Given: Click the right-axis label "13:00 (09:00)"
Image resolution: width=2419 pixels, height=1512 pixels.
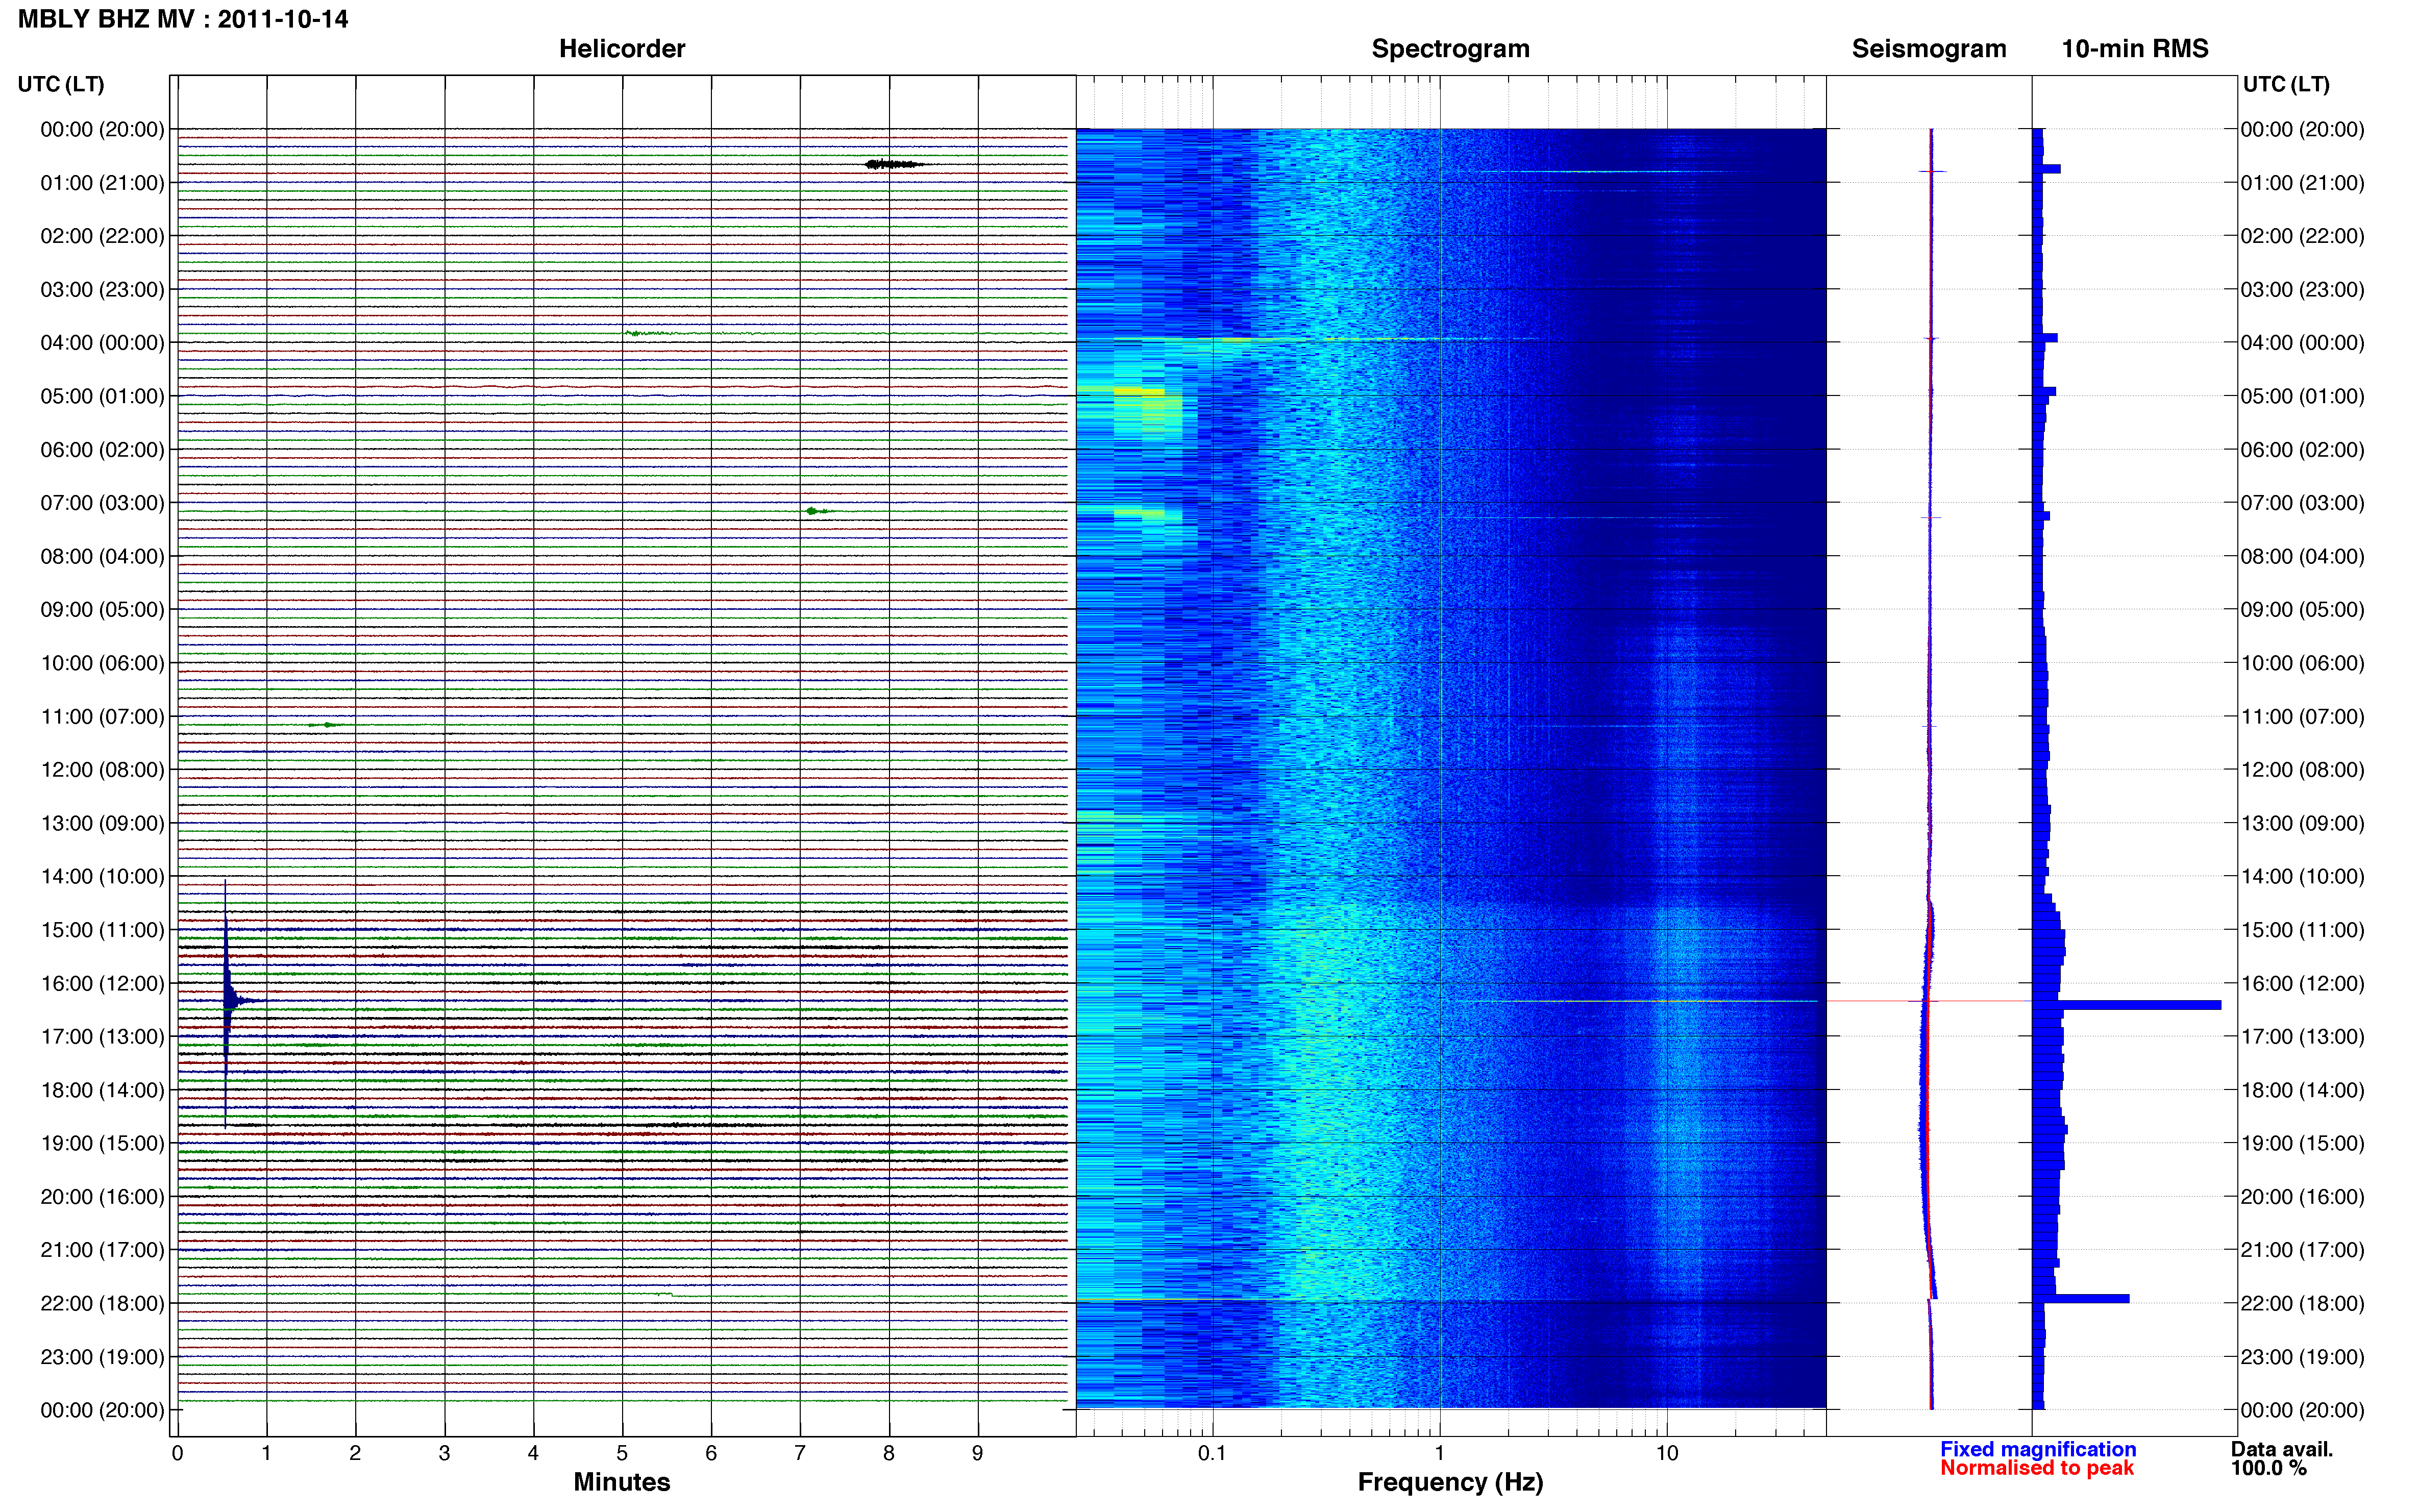Looking at the screenshot, I should coord(2303,823).
